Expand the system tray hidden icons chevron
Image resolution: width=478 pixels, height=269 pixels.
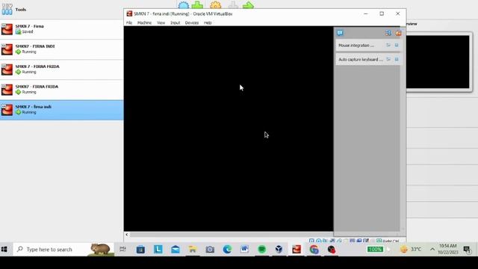coord(432,250)
